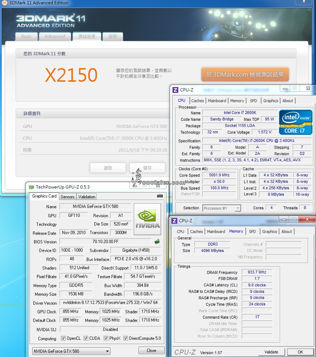This screenshot has height=357, width=316.
Task: Click the Bus Speed value 100.0 MHz
Action: click(220, 188)
